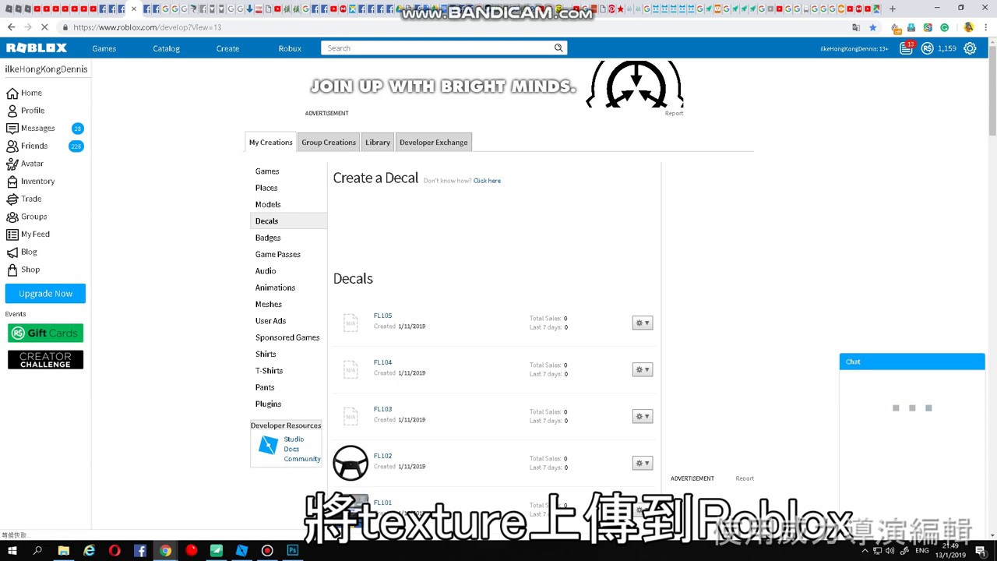The image size is (997, 561).
Task: Open Inventory in the left sidebar
Action: 30,182
